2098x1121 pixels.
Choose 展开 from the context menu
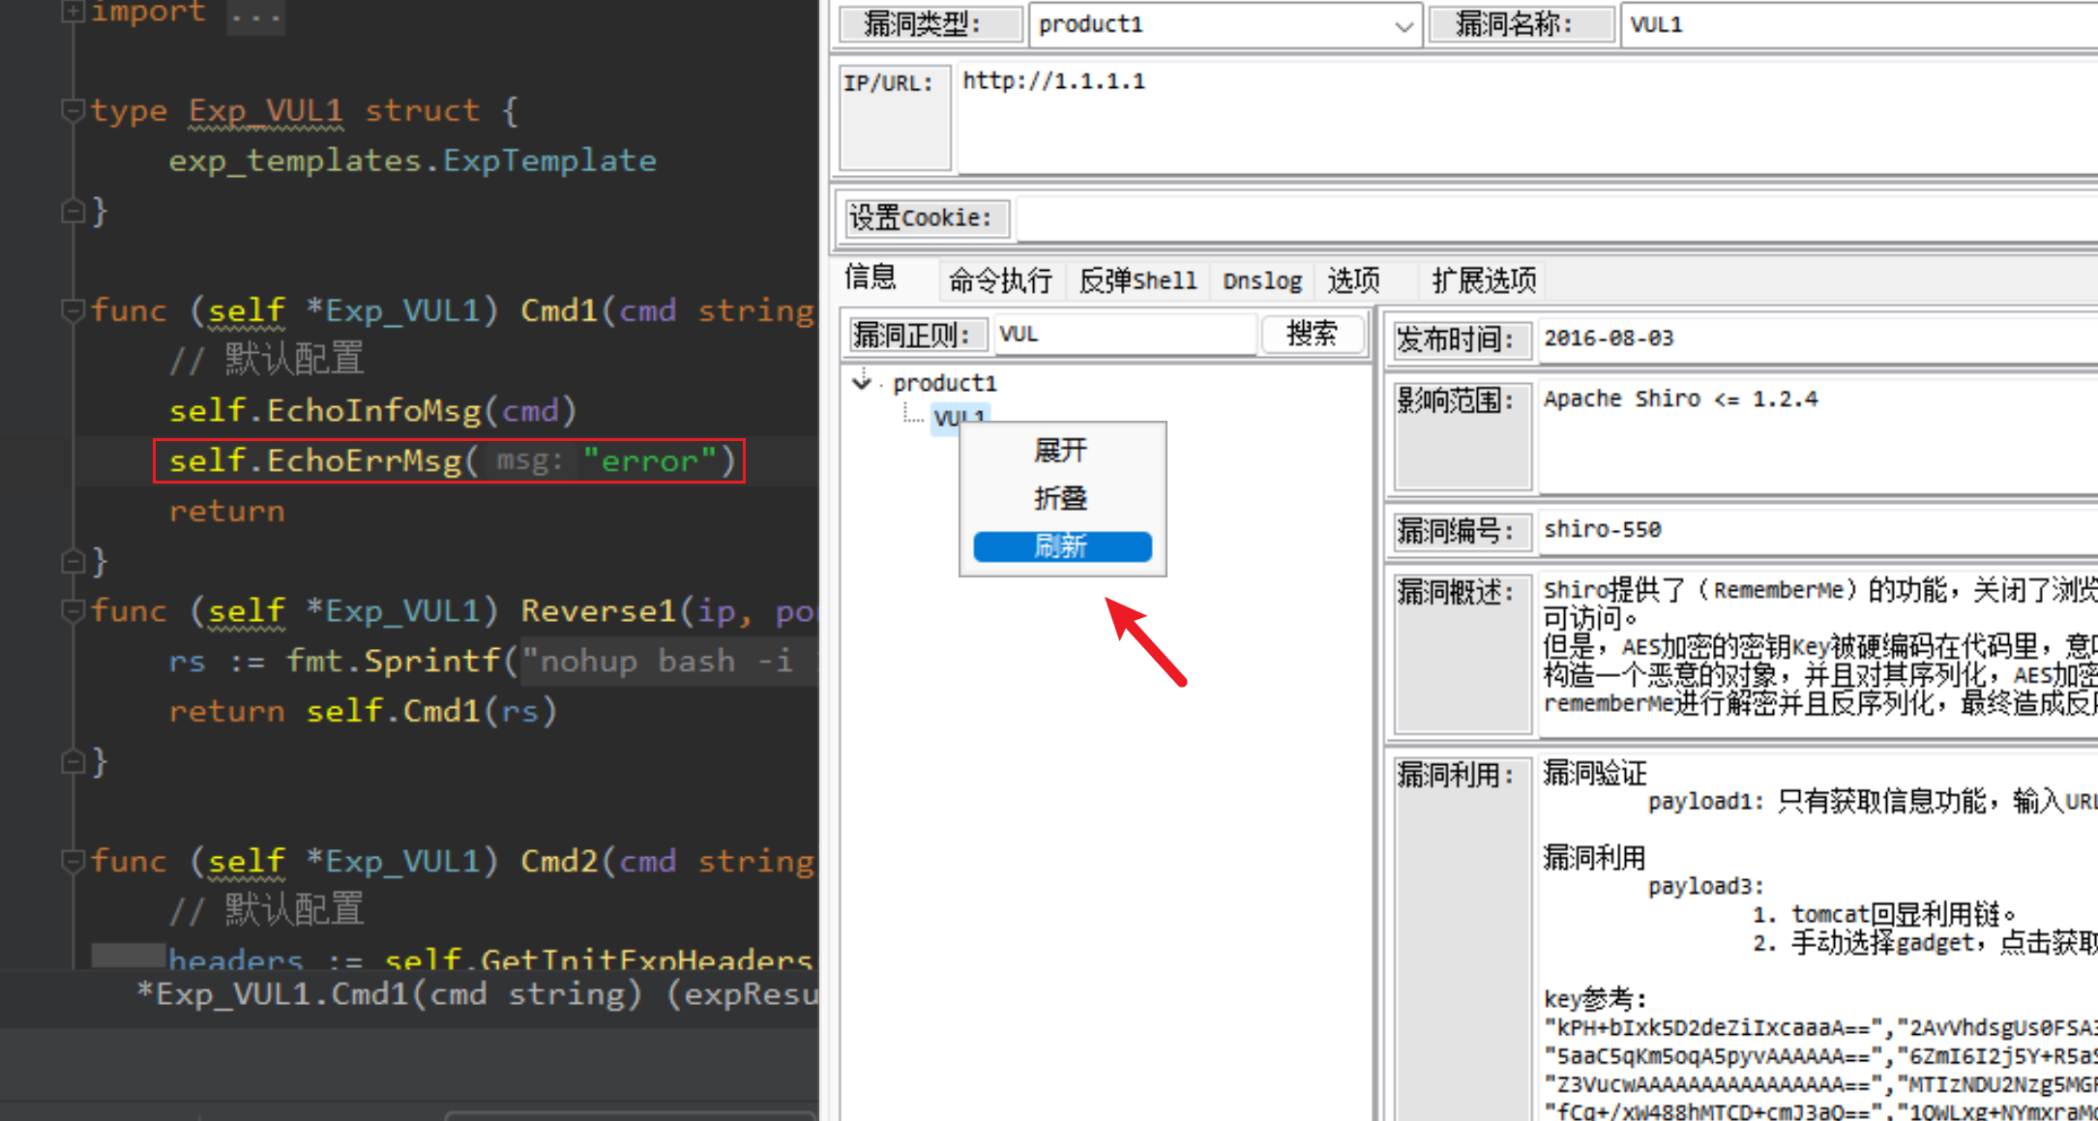tap(1061, 450)
